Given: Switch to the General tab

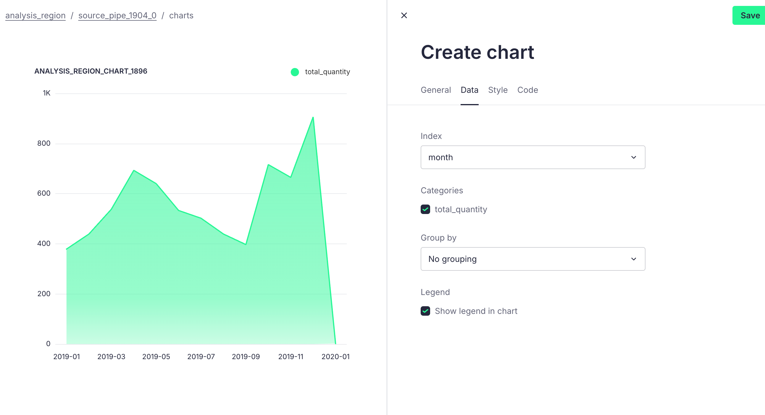Looking at the screenshot, I should pos(436,90).
